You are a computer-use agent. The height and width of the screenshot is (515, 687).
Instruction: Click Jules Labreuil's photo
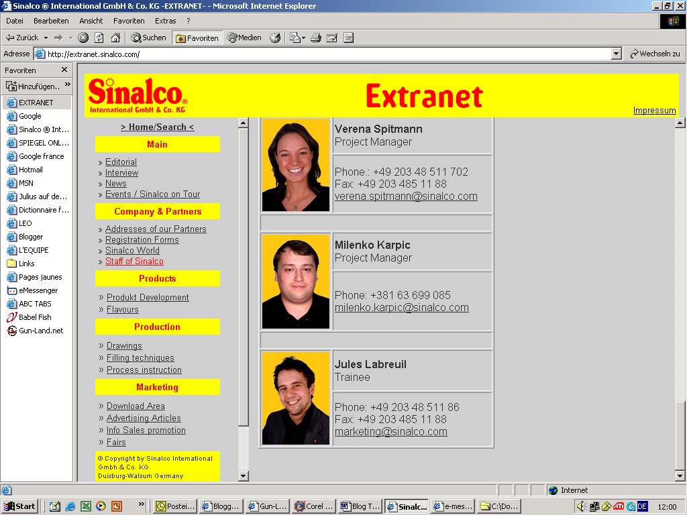(296, 398)
